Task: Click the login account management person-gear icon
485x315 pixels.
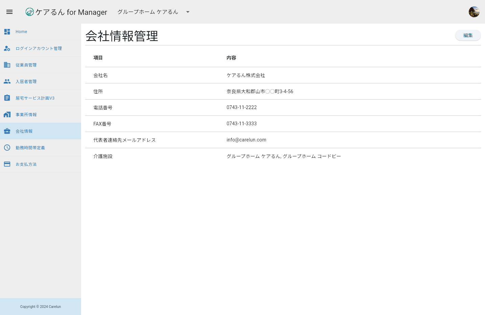Action: pos(7,48)
